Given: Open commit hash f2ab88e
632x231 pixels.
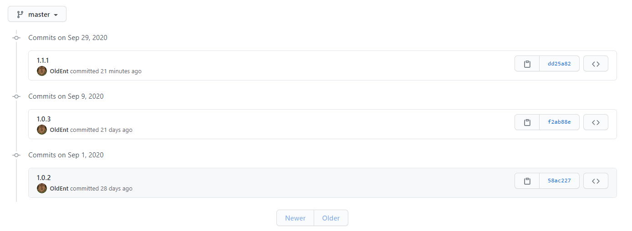Looking at the screenshot, I should click(559, 122).
